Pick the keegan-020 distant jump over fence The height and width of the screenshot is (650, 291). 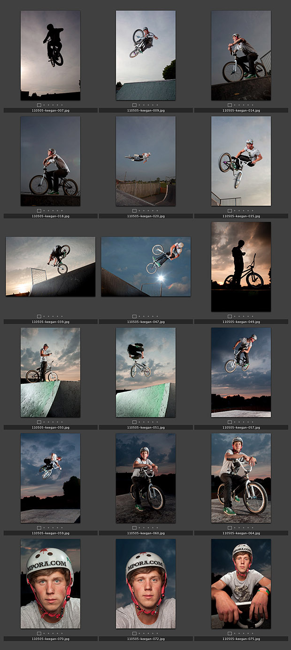(x=145, y=161)
